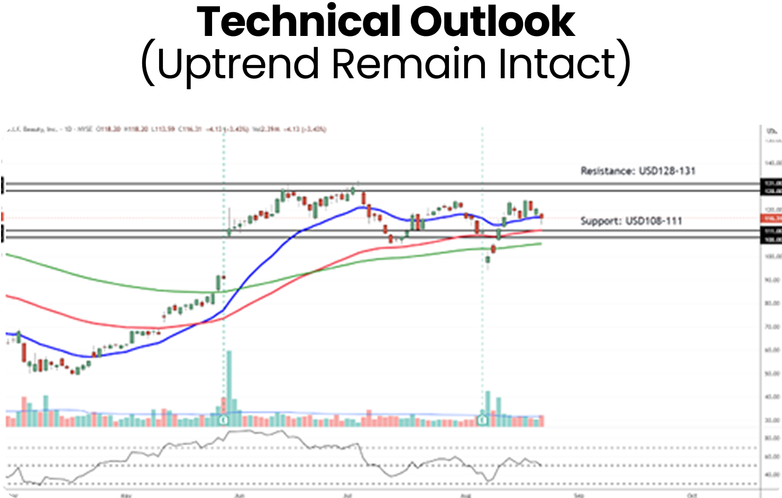Click the late-May earnings marker icon

223,420
